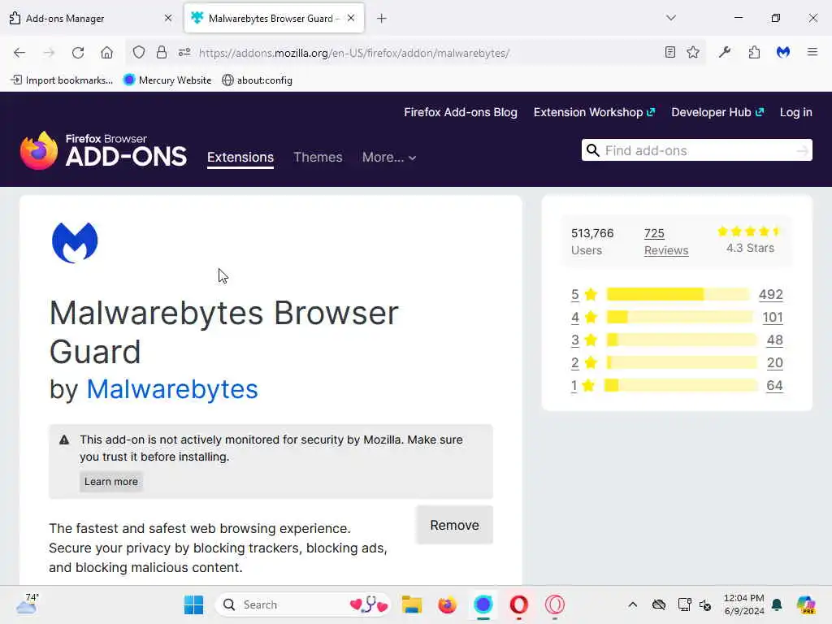The image size is (832, 624).
Task: Open Copilot preview icon in taskbar
Action: [806, 604]
